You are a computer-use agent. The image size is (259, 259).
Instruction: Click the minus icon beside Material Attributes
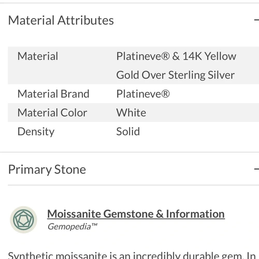[256, 20]
